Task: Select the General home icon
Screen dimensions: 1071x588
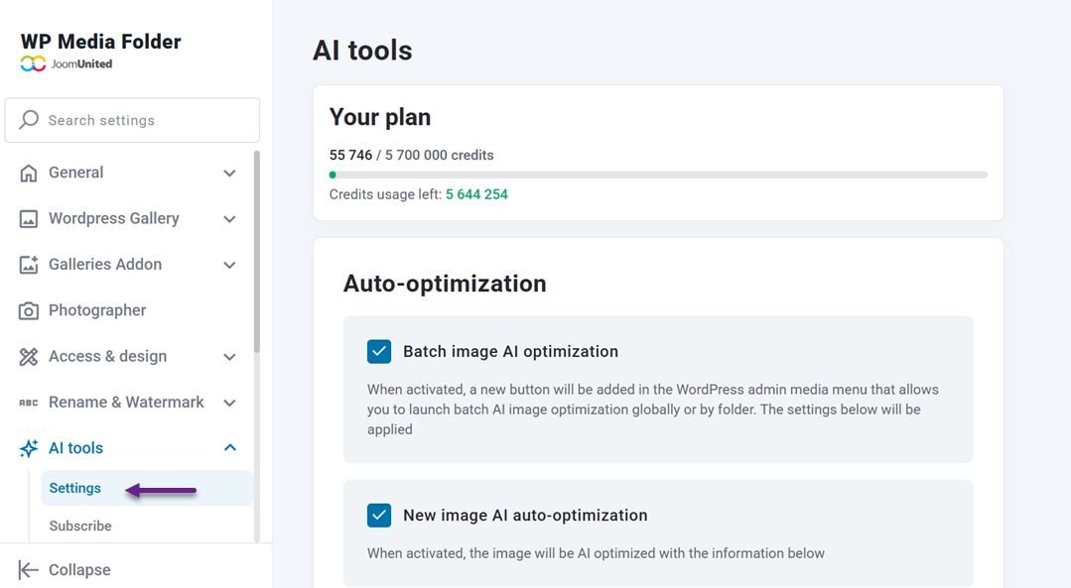Action: click(x=27, y=172)
